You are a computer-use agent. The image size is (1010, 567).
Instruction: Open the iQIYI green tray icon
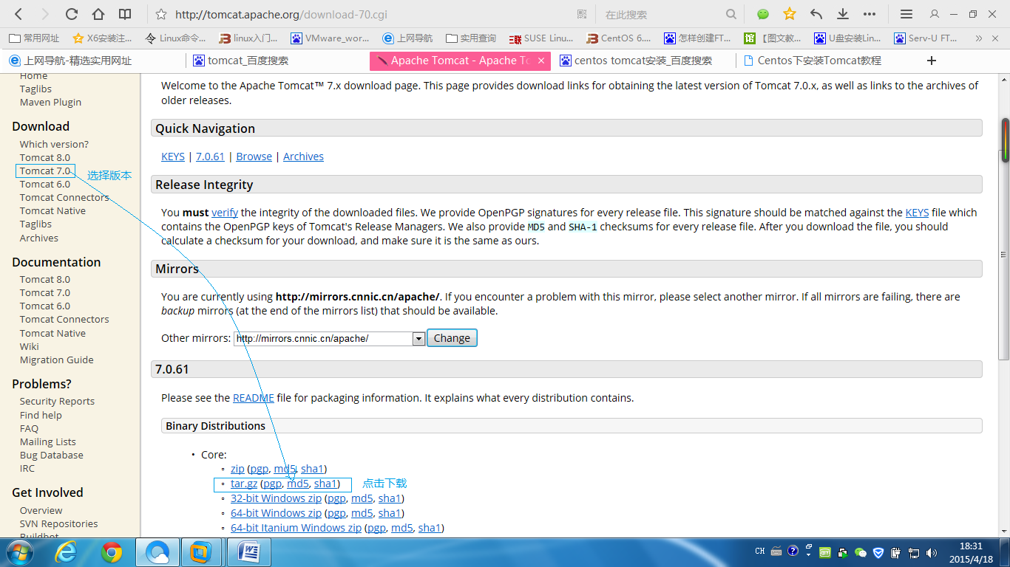coord(825,552)
